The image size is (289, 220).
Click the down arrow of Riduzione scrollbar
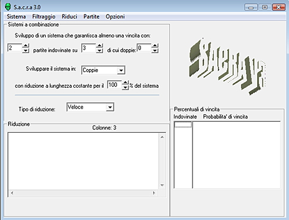(x=162, y=185)
